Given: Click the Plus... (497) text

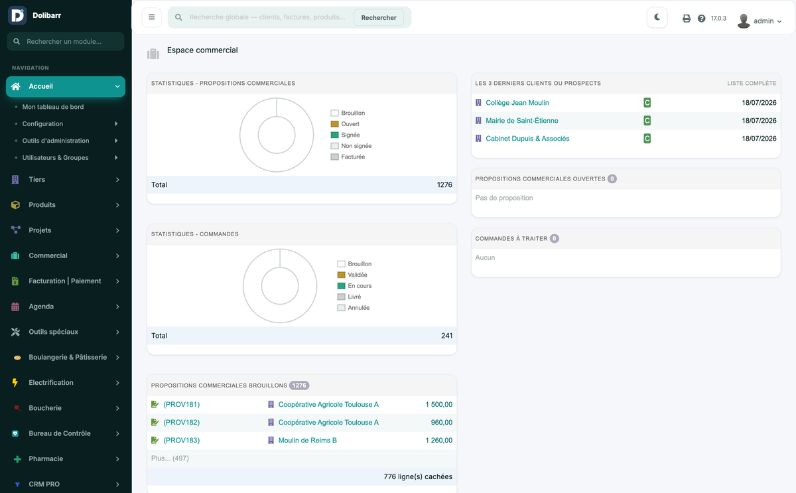Looking at the screenshot, I should coord(170,458).
